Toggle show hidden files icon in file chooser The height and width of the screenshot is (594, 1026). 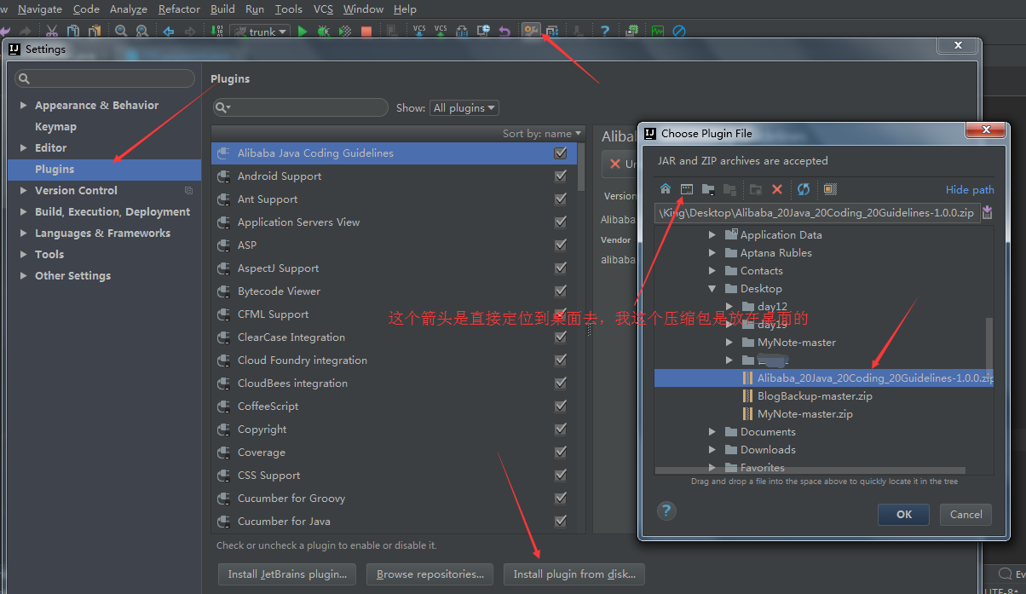(830, 189)
